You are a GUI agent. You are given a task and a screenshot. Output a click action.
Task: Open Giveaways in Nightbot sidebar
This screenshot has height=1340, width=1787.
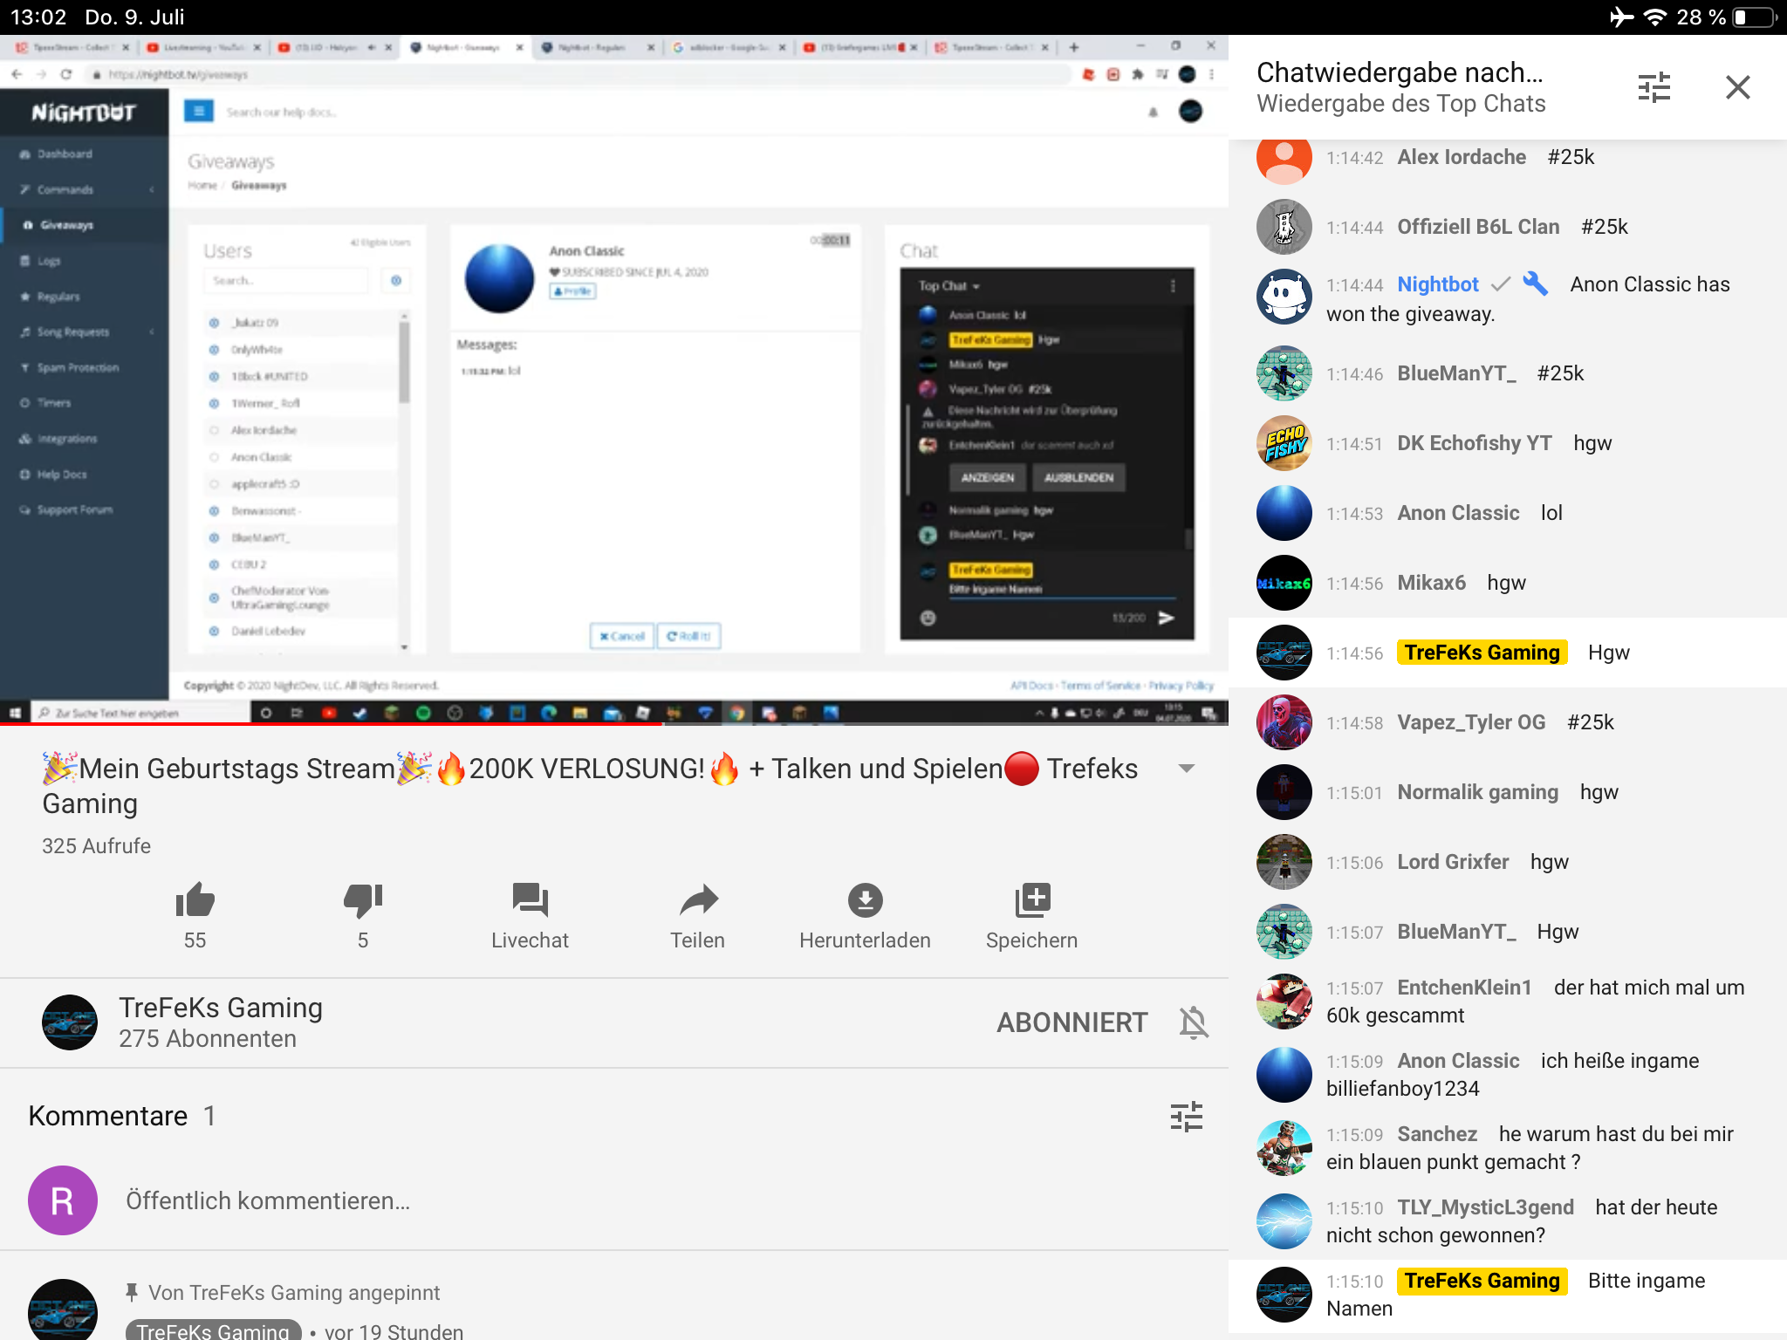point(67,225)
